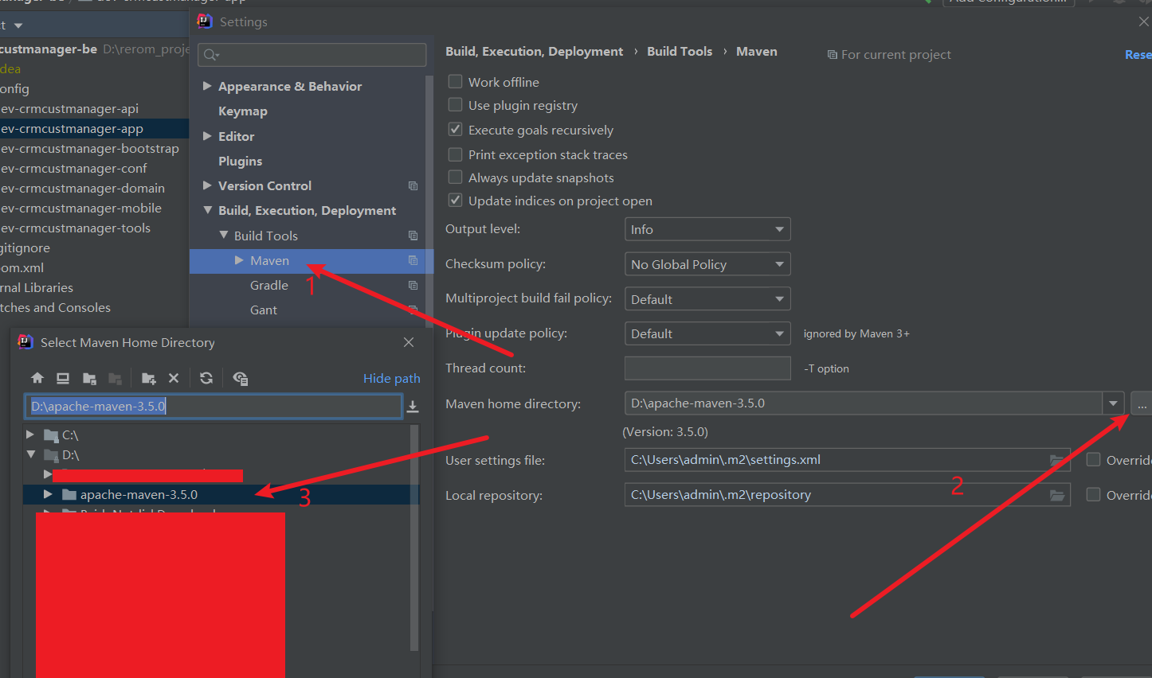
Task: Create new folder icon in file chooser
Action: tap(148, 378)
